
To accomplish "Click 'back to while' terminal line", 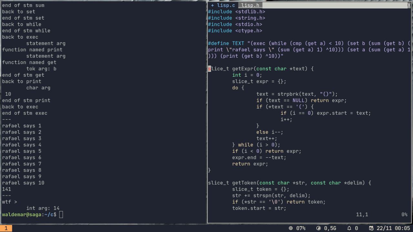I will tap(22, 24).
